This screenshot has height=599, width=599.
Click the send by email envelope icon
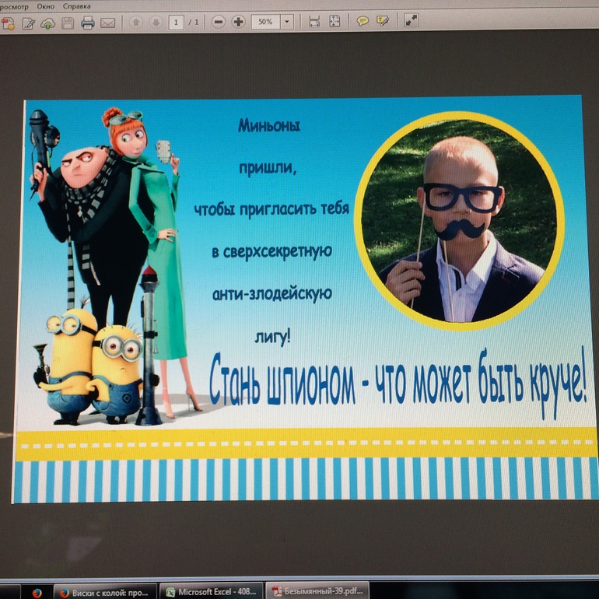107,23
